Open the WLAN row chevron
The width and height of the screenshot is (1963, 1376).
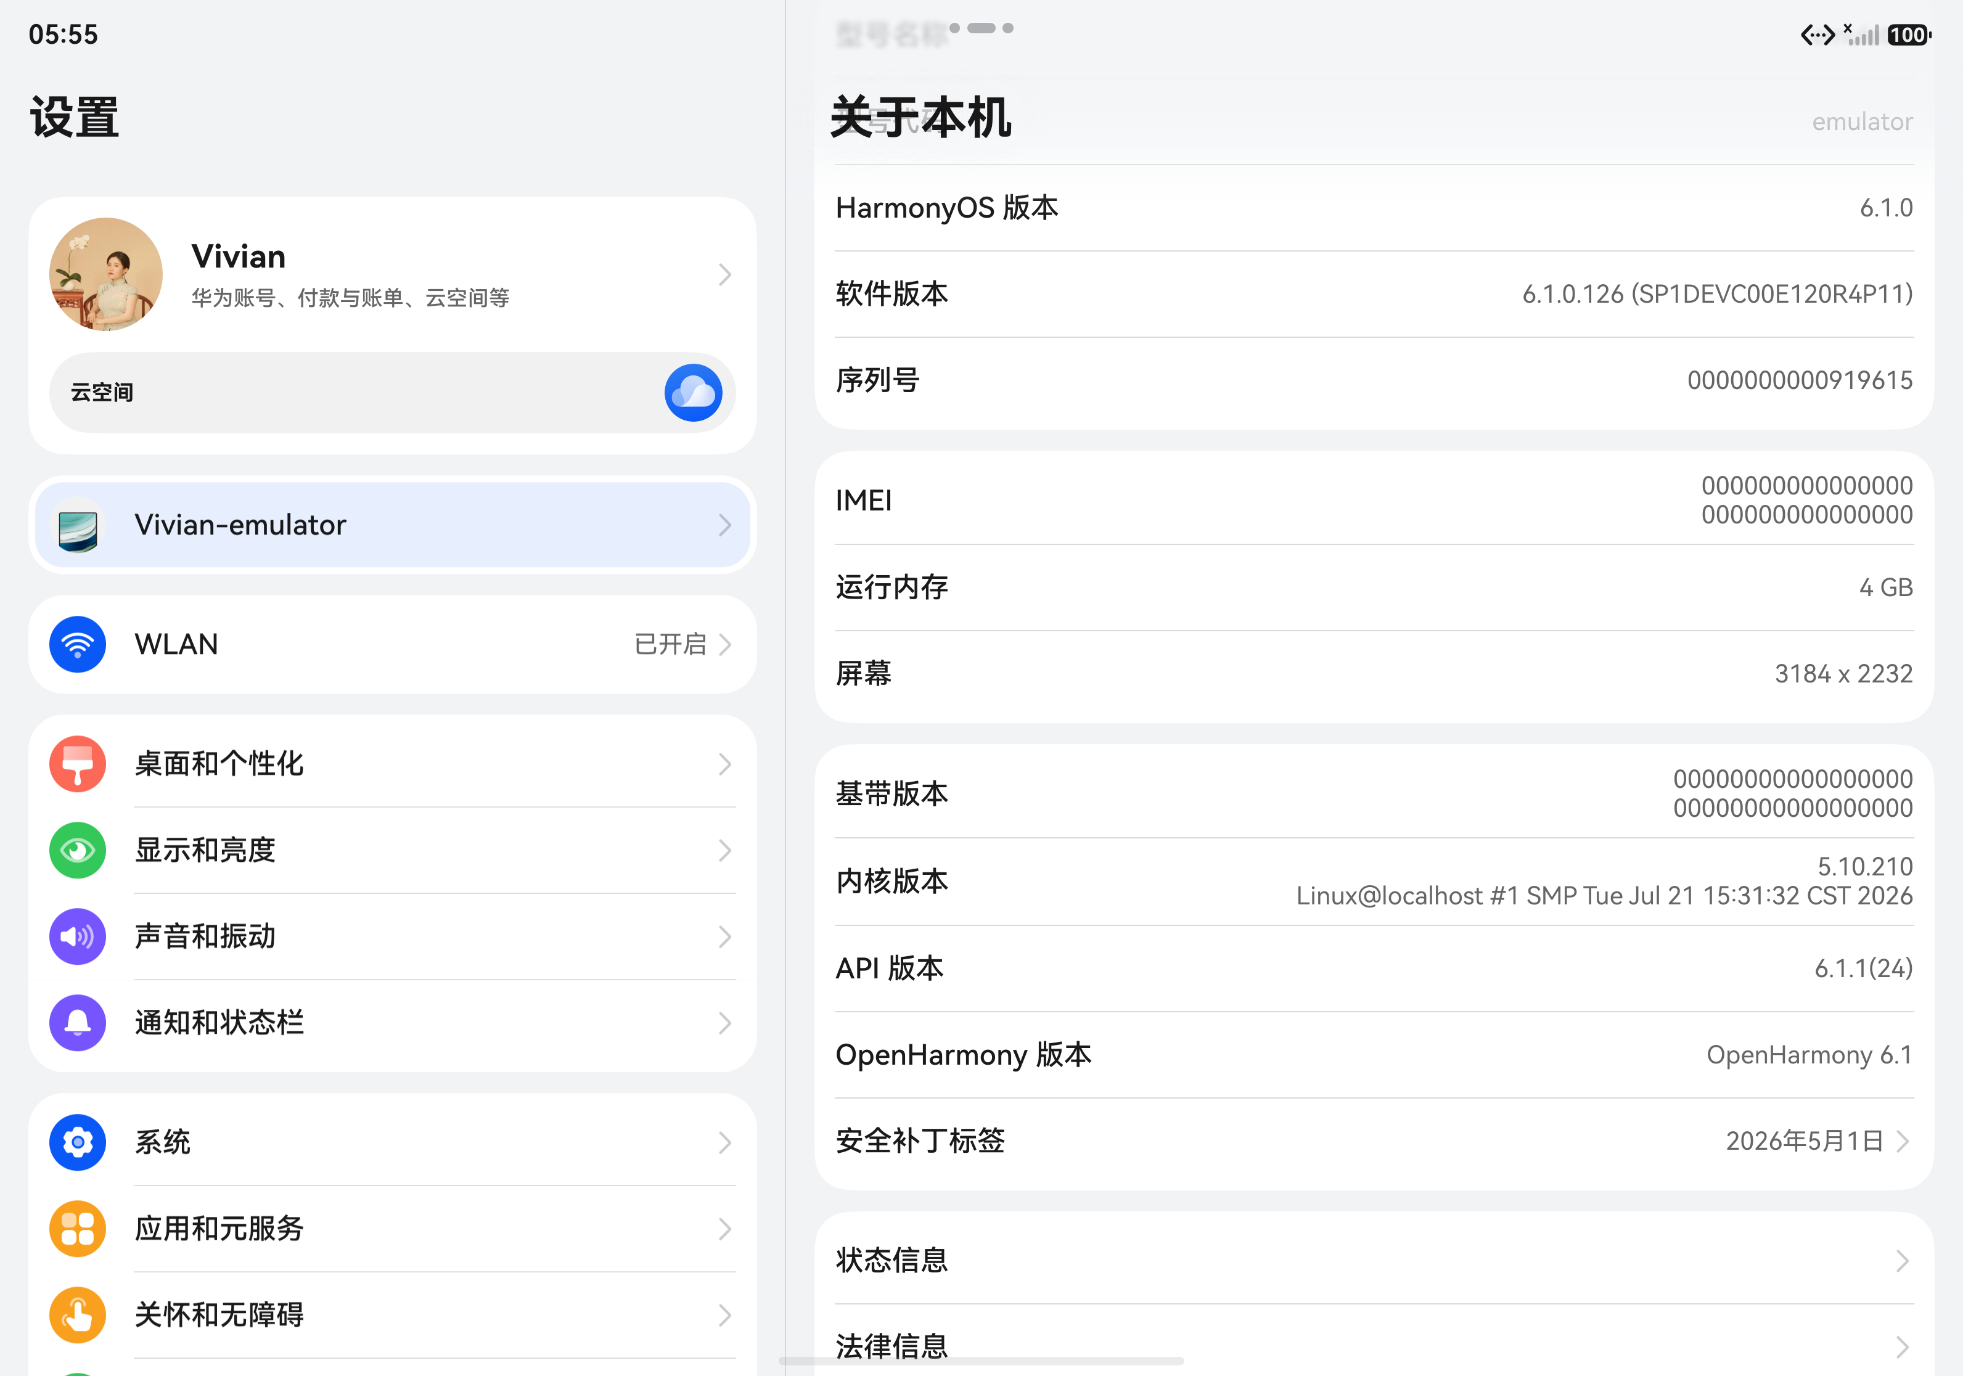click(x=725, y=644)
